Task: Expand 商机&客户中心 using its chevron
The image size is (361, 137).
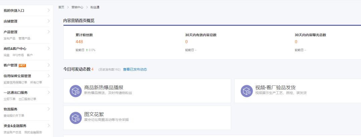Action: [48, 48]
